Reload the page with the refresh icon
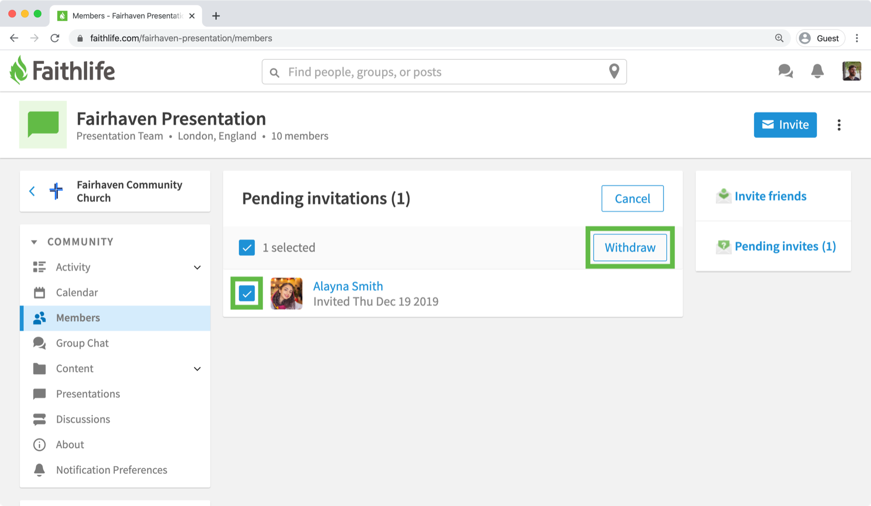 pyautogui.click(x=55, y=38)
